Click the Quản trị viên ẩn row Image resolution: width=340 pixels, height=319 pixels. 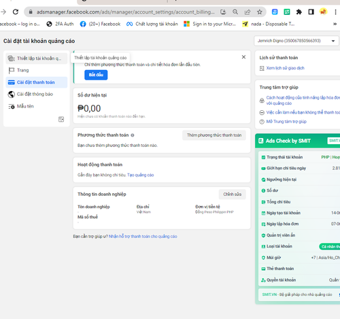pos(299,235)
